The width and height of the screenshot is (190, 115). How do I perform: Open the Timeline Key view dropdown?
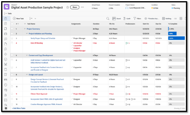tap(152, 18)
